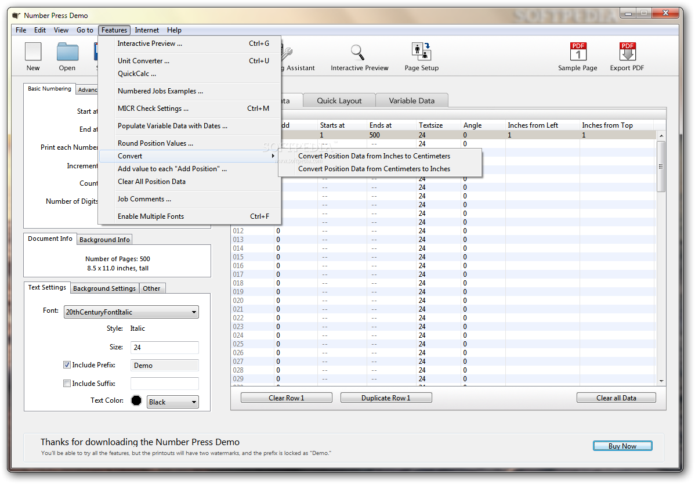Click the Inches from Top column header
The image size is (695, 484).
pos(617,125)
